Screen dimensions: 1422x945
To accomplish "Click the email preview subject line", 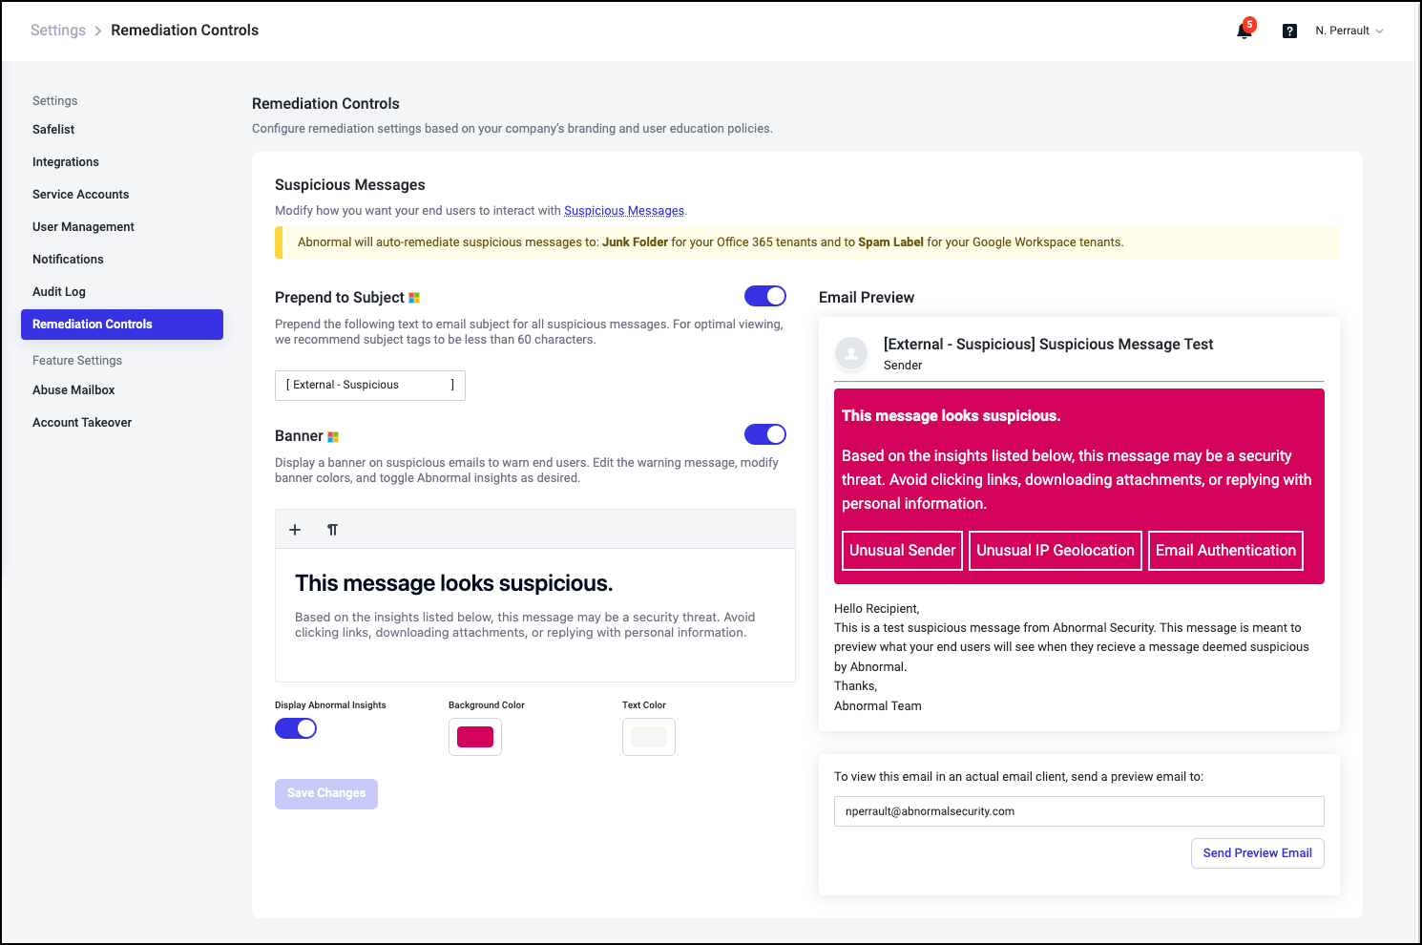I will 1048,345.
